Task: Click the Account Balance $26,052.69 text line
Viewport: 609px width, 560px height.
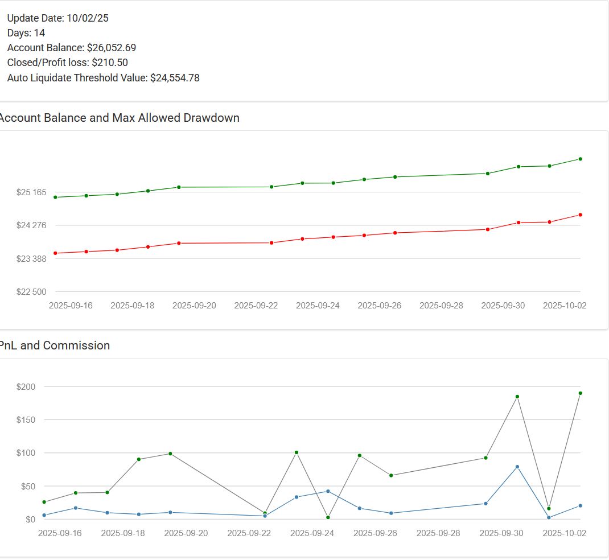Action: tap(72, 48)
